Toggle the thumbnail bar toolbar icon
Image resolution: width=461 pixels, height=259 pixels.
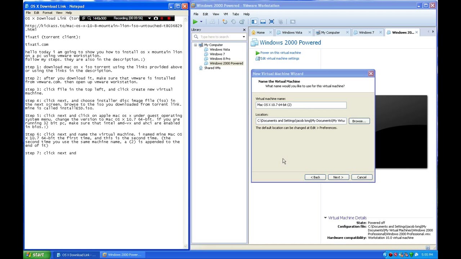pos(263,22)
